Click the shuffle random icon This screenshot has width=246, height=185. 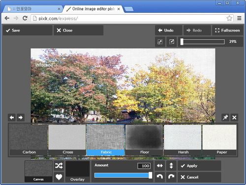click(x=59, y=166)
